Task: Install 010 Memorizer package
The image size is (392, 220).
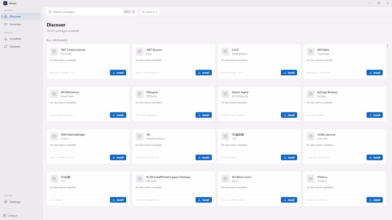Action: click(118, 115)
